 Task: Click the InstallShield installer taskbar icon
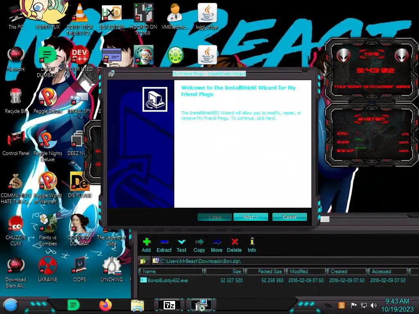[x=201, y=305]
